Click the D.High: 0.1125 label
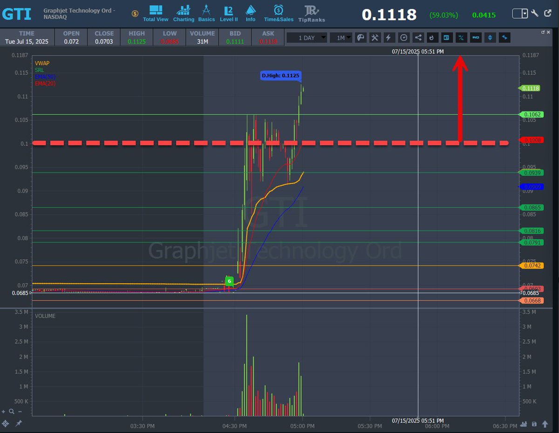 280,76
